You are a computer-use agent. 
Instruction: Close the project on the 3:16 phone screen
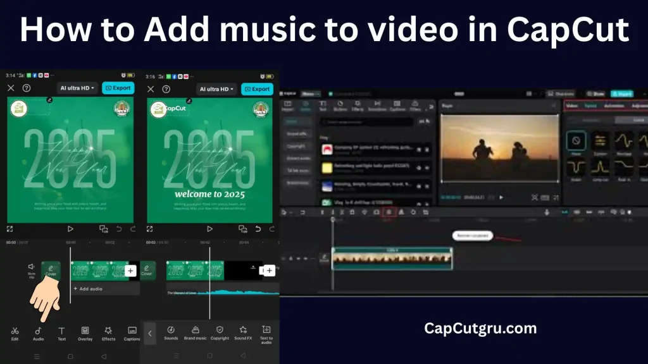point(151,89)
